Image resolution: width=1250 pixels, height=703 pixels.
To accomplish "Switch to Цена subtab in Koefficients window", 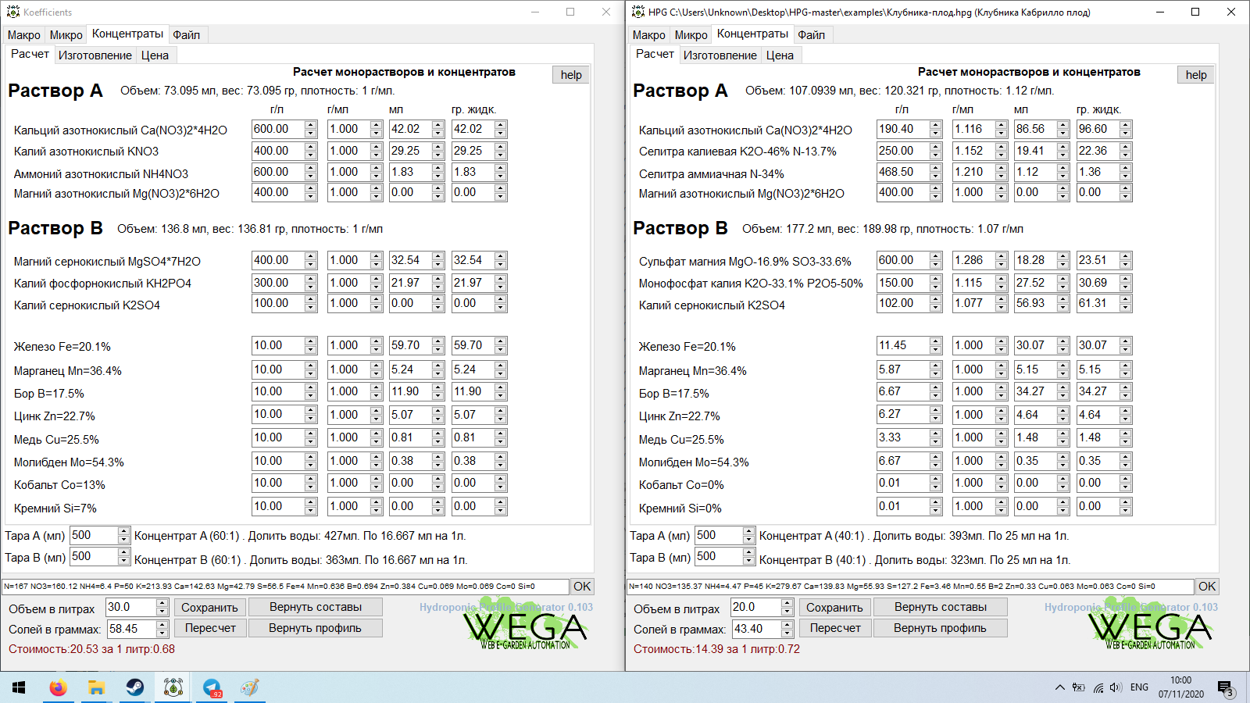I will [155, 55].
